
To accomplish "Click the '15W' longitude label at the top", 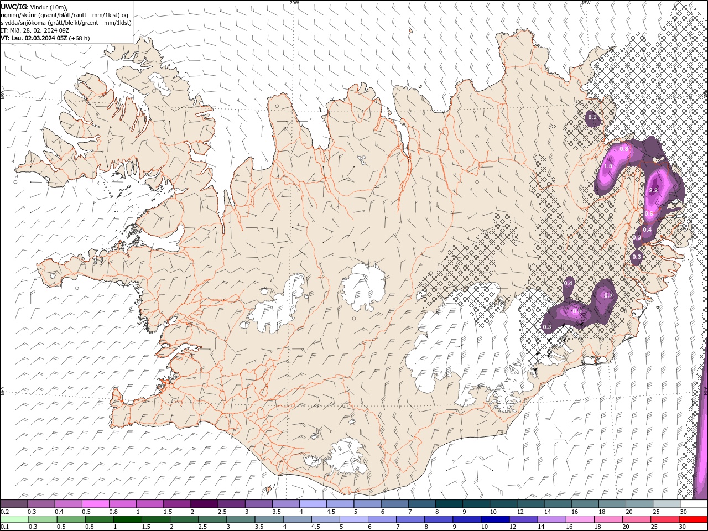I will [x=586, y=3].
